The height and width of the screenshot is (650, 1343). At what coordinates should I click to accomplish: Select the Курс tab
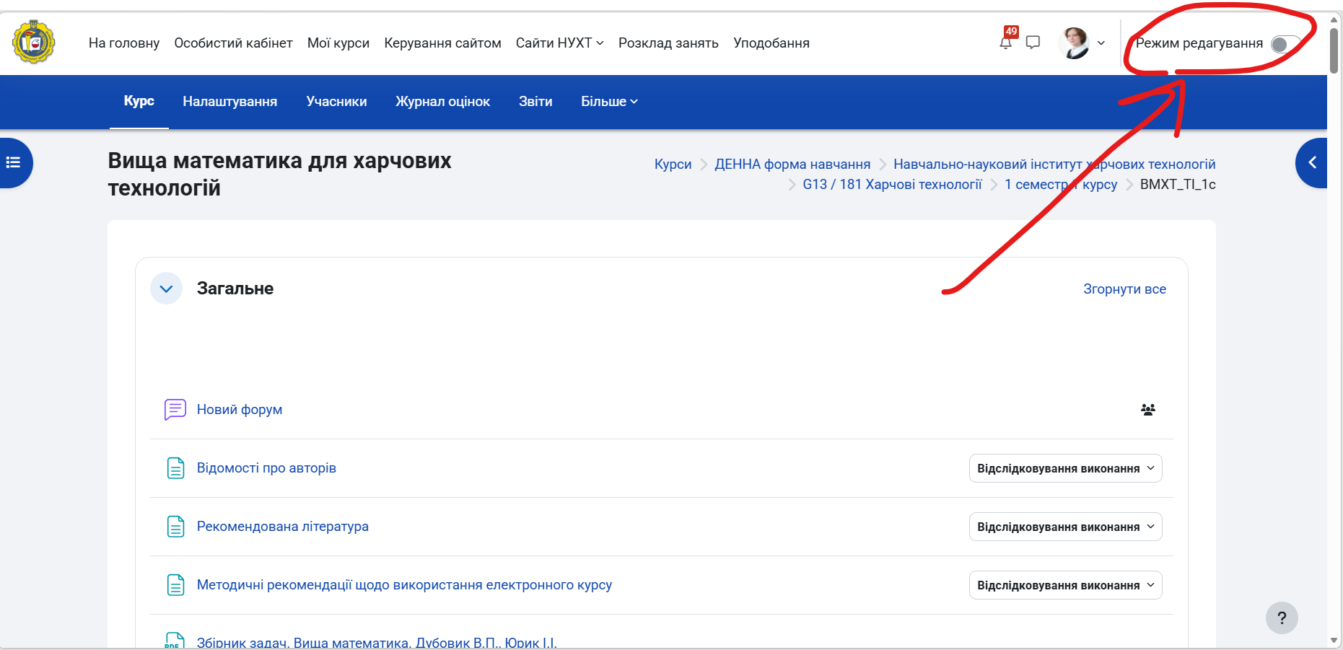tap(139, 102)
